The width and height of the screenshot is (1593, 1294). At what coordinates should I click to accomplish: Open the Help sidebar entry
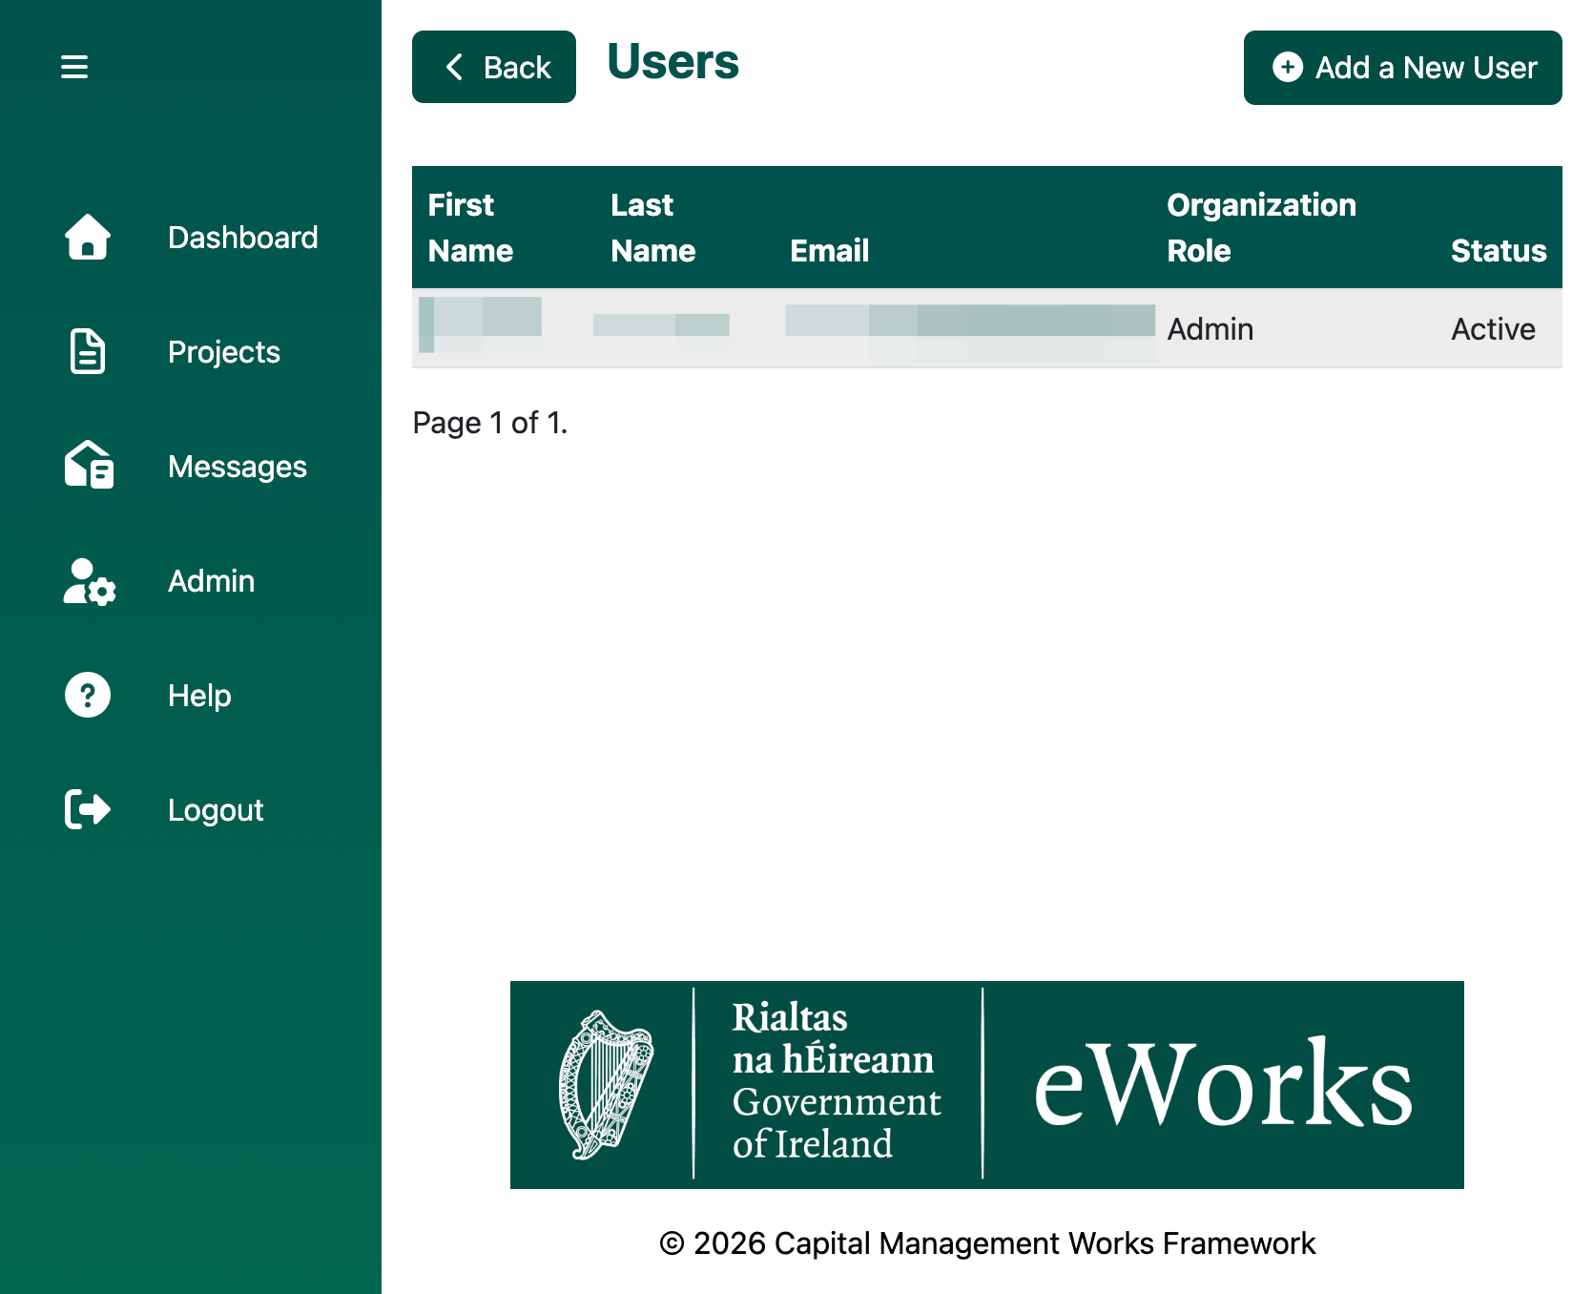point(199,696)
